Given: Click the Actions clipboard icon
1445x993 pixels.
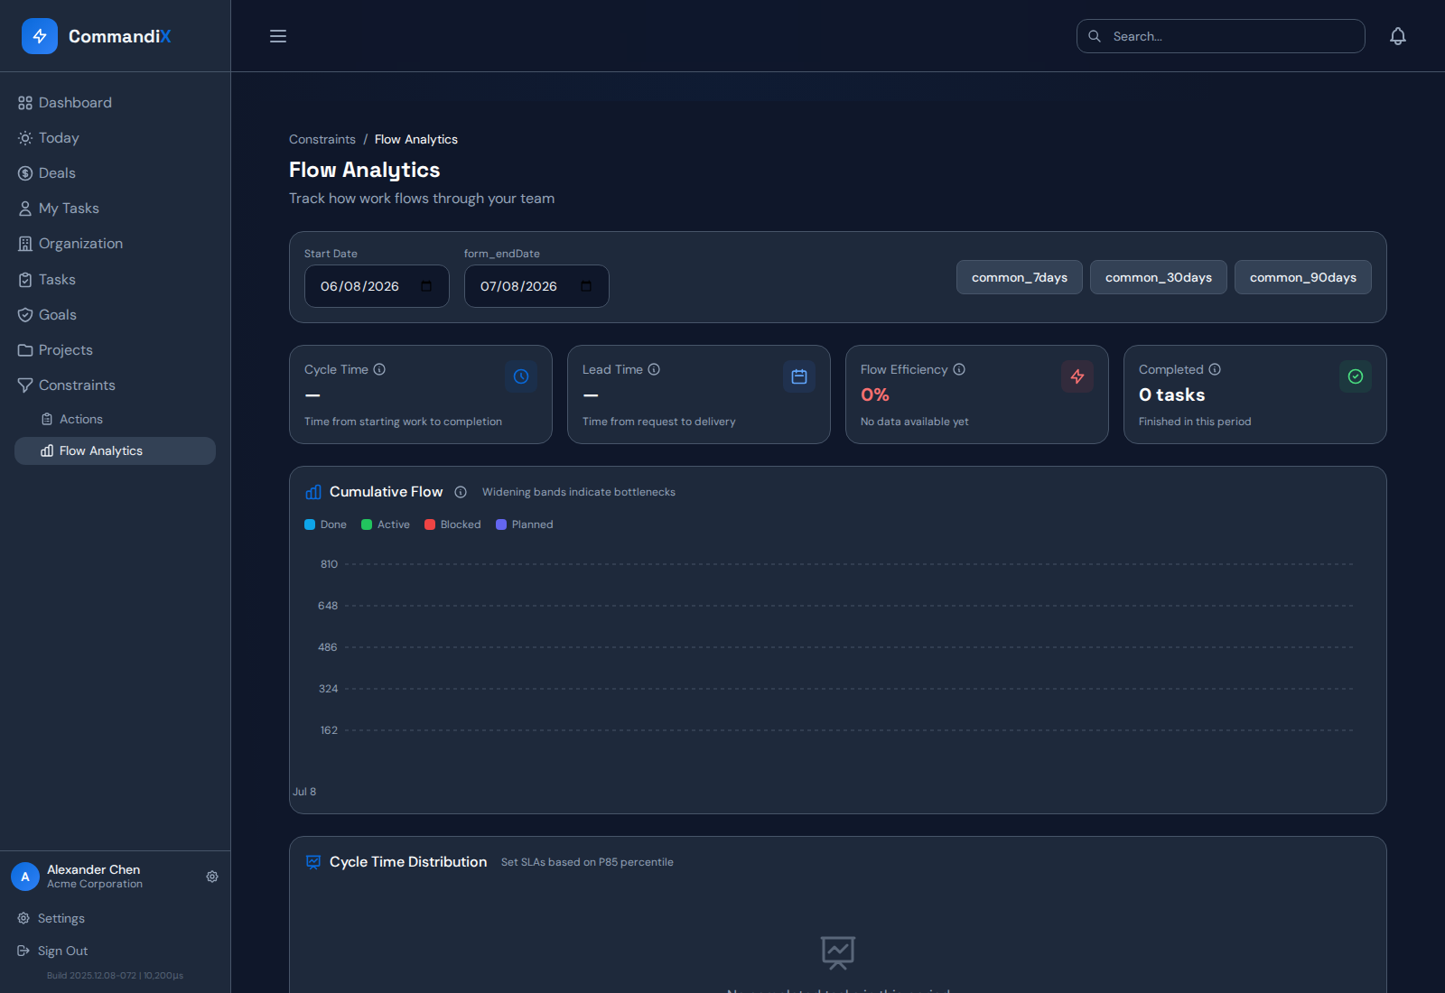Looking at the screenshot, I should [47, 419].
